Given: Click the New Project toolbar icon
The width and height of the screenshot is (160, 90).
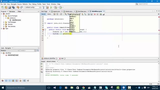Looking at the screenshot, I should click(6, 7).
